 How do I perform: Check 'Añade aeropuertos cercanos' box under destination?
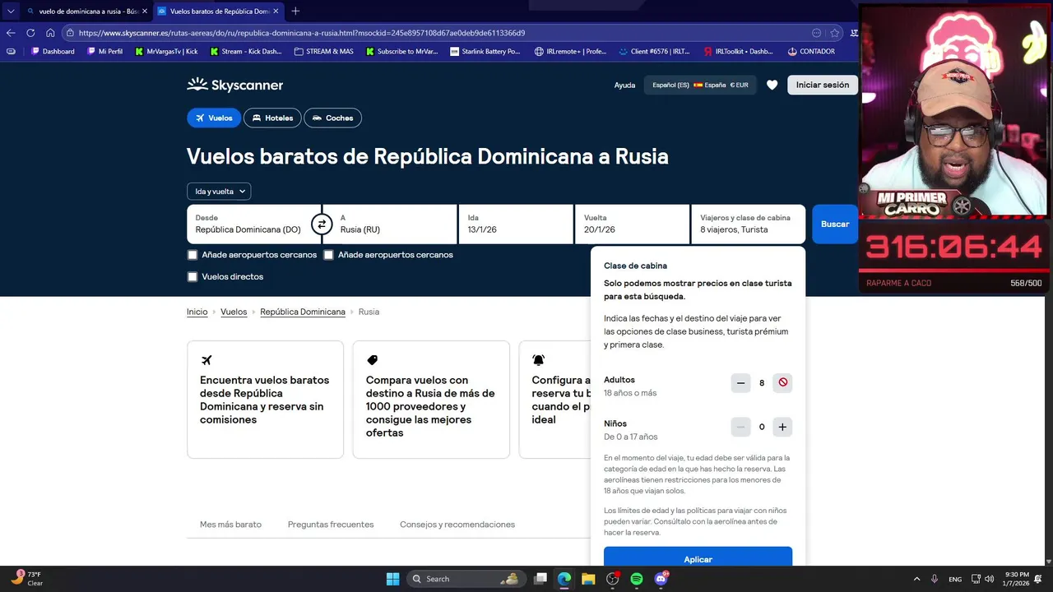click(328, 255)
